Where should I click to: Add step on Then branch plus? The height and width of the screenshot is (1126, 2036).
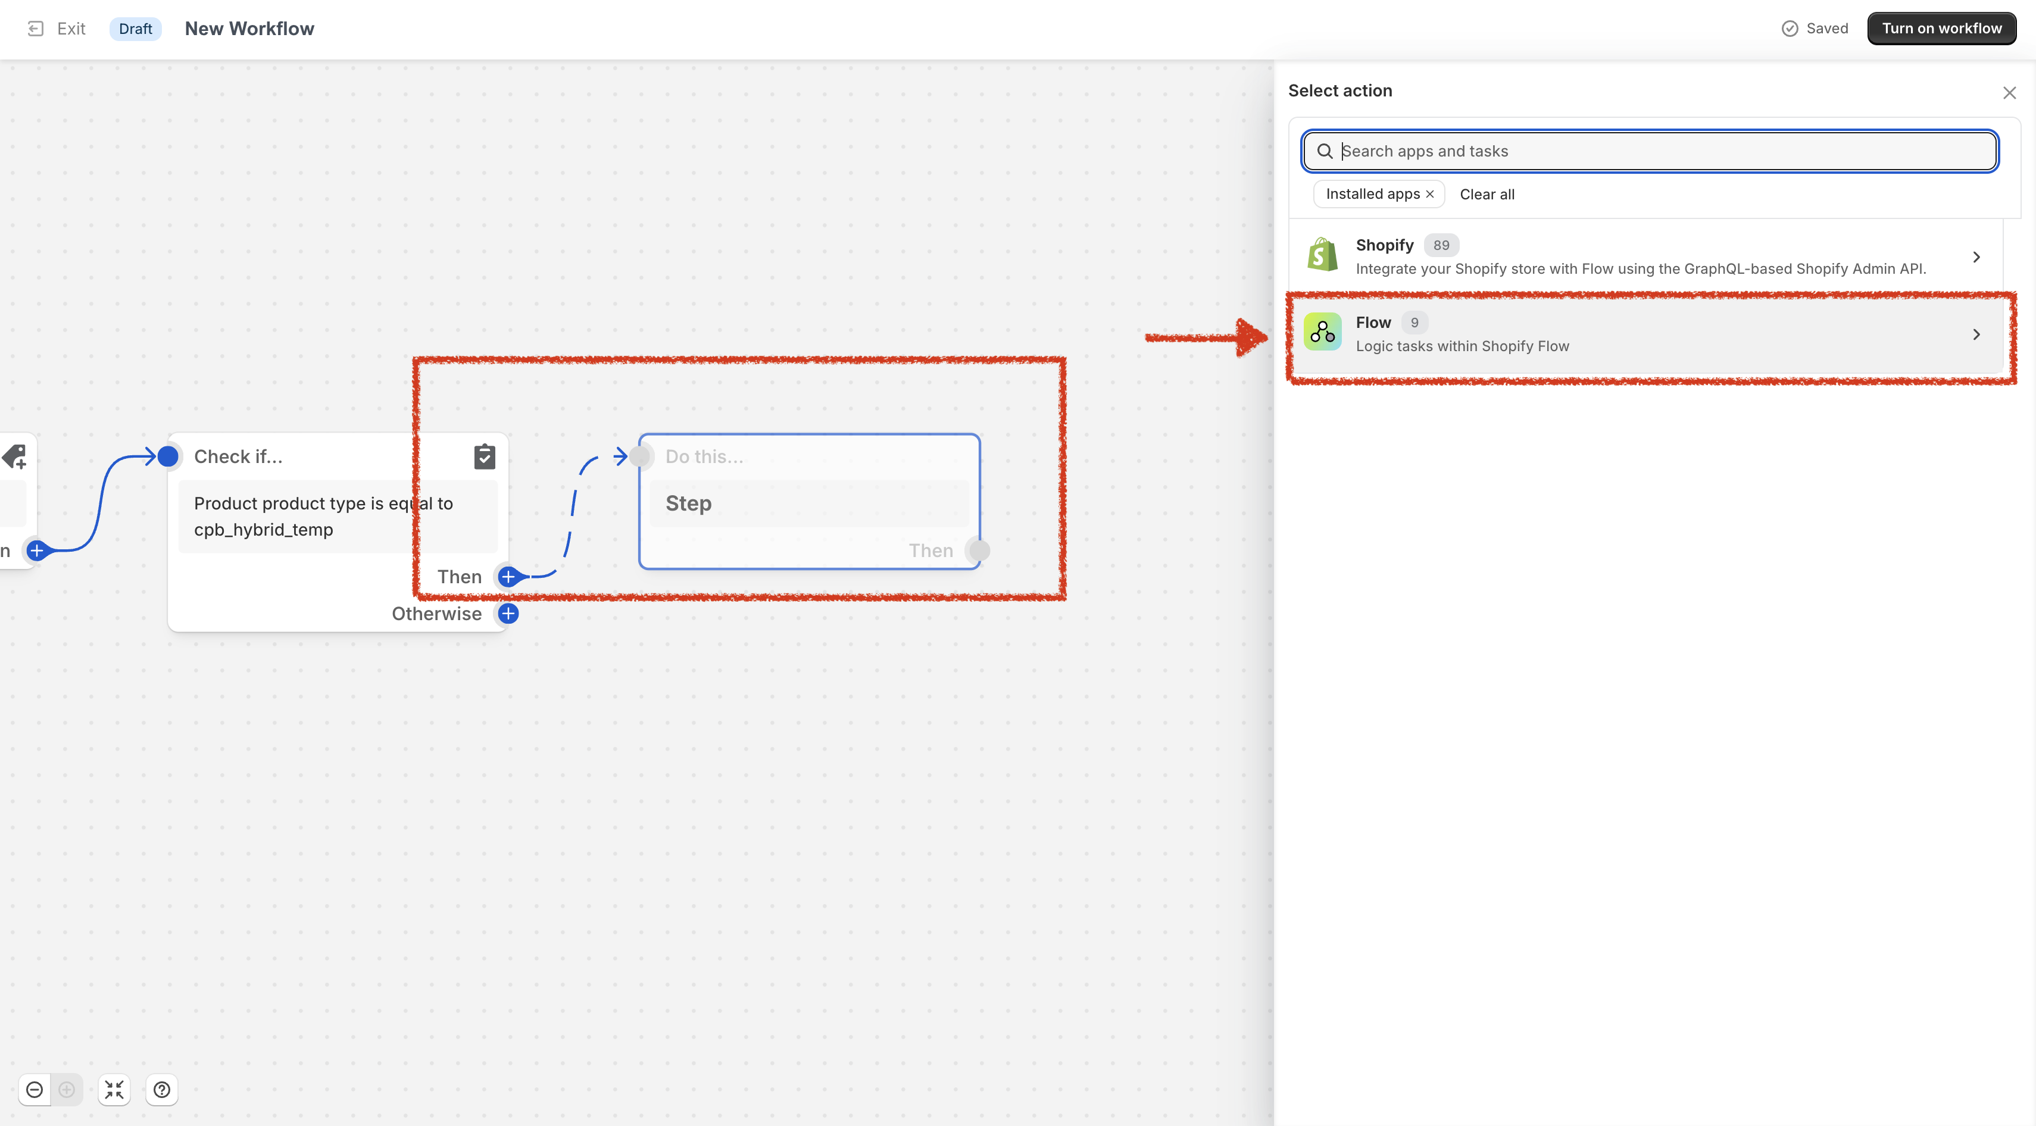click(508, 578)
